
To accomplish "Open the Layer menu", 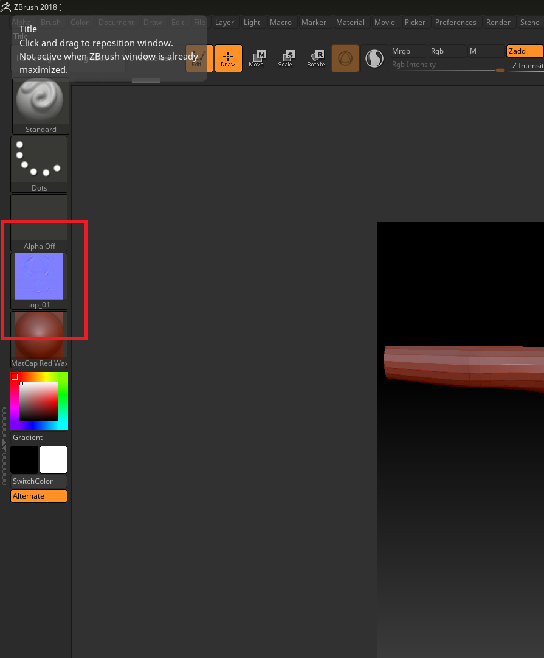I will coord(225,23).
